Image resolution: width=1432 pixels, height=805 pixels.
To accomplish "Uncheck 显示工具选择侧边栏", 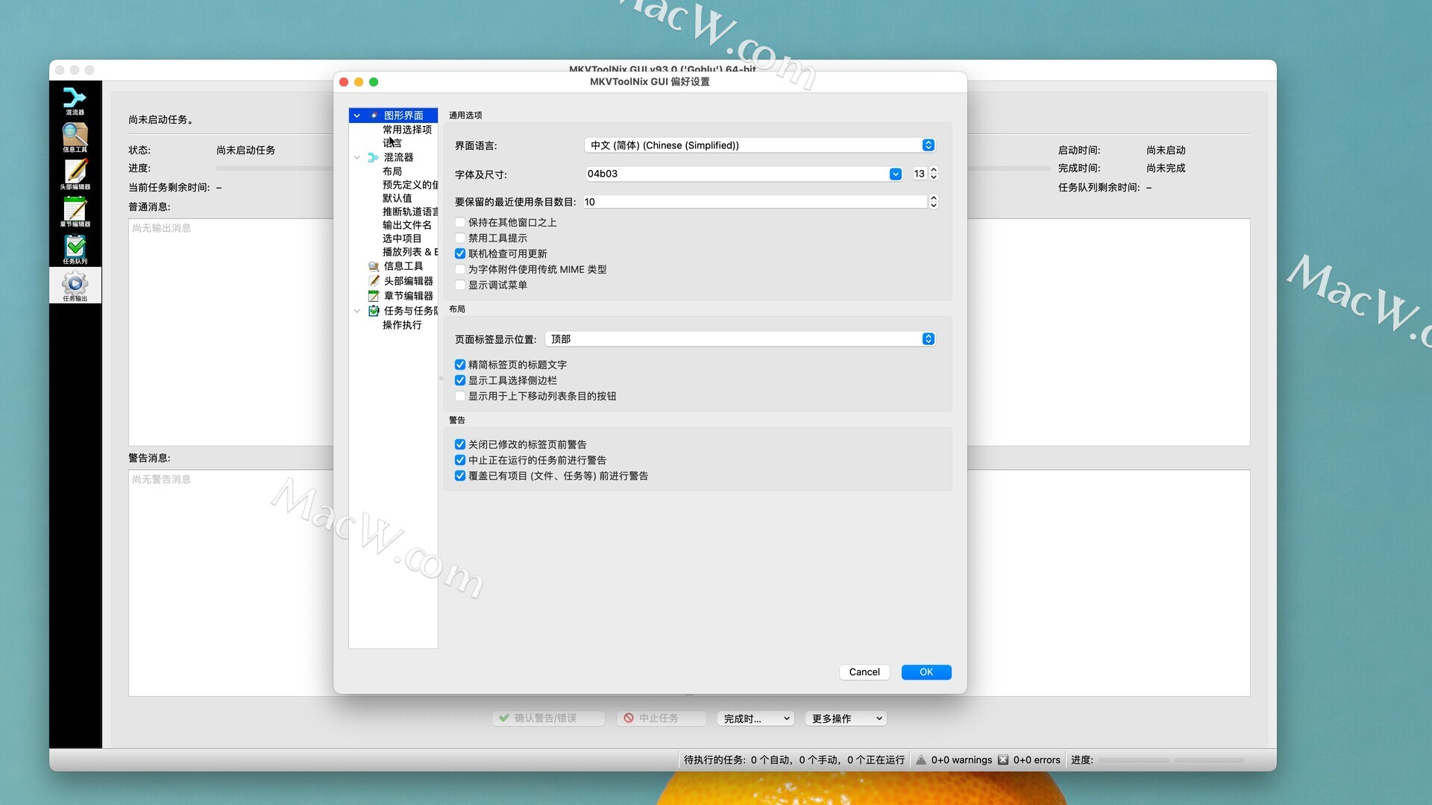I will tap(460, 381).
